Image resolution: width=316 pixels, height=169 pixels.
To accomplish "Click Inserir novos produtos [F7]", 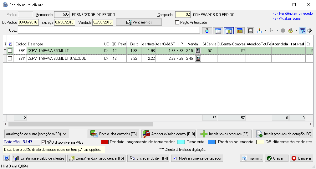I will point(224,134).
